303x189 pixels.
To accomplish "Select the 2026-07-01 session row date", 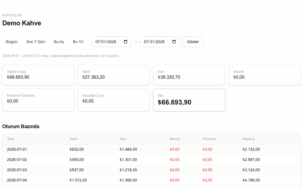I will pos(17,149).
